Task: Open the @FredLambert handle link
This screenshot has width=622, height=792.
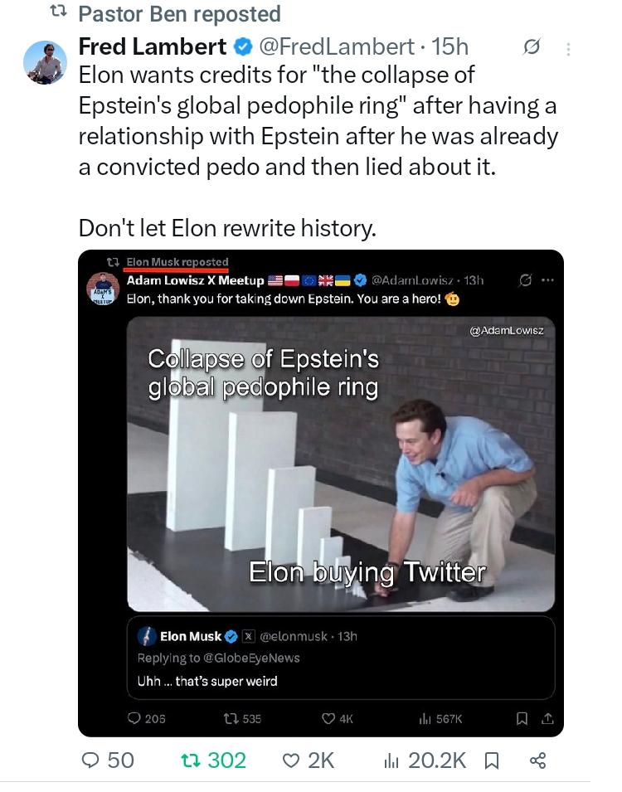Action: click(x=337, y=47)
